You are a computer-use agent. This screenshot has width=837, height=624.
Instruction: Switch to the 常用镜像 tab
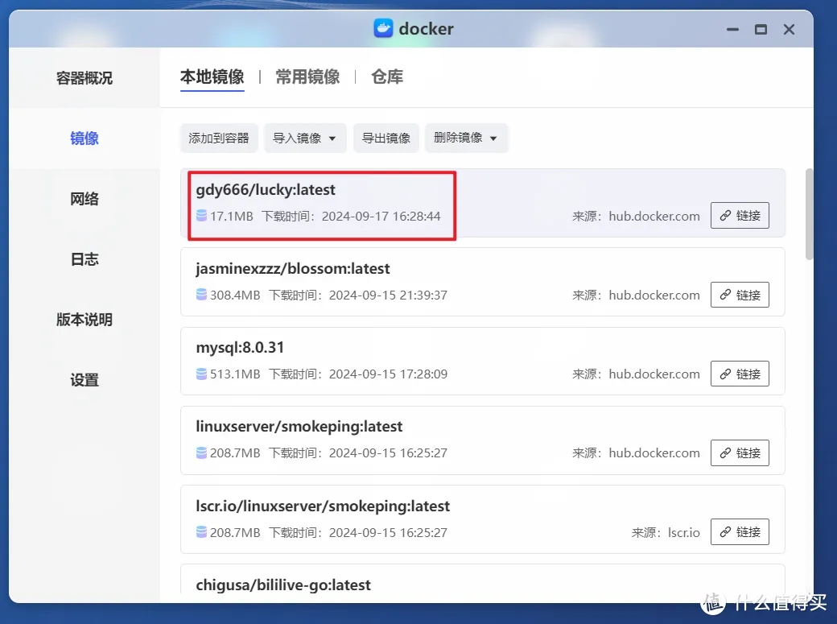click(x=307, y=76)
